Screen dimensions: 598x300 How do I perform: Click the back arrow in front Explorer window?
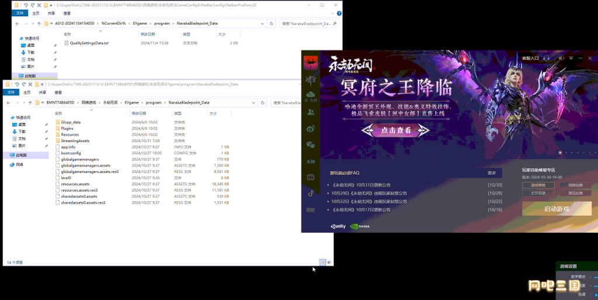pyautogui.click(x=8, y=103)
